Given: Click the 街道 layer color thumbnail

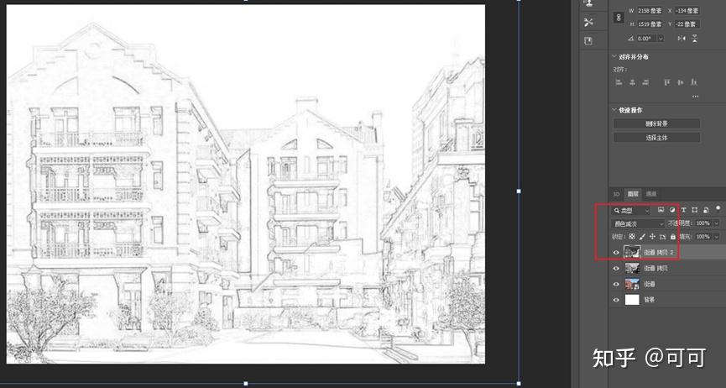Looking at the screenshot, I should (632, 284).
